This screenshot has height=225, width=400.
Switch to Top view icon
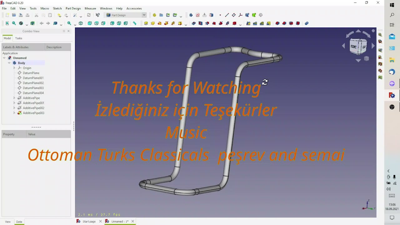click(96, 23)
